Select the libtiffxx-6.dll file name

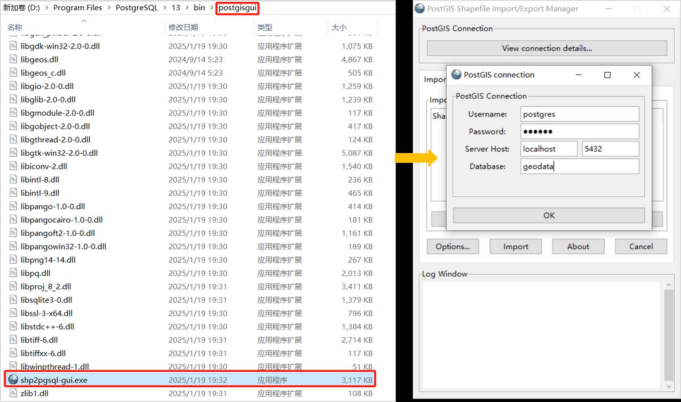coord(43,353)
